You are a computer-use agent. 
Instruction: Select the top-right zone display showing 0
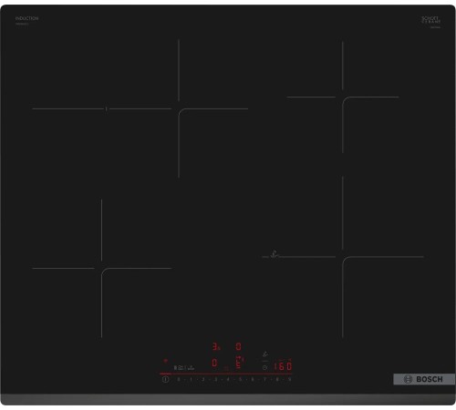pyautogui.click(x=238, y=346)
